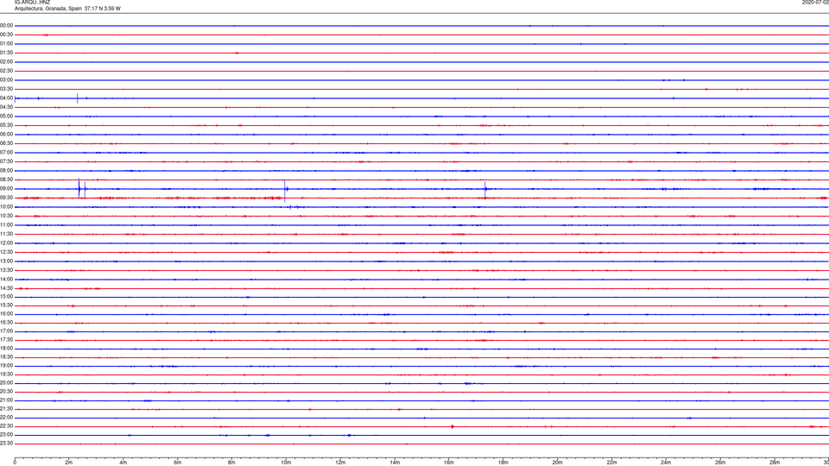Select the 17:30 time row label

coord(6,340)
